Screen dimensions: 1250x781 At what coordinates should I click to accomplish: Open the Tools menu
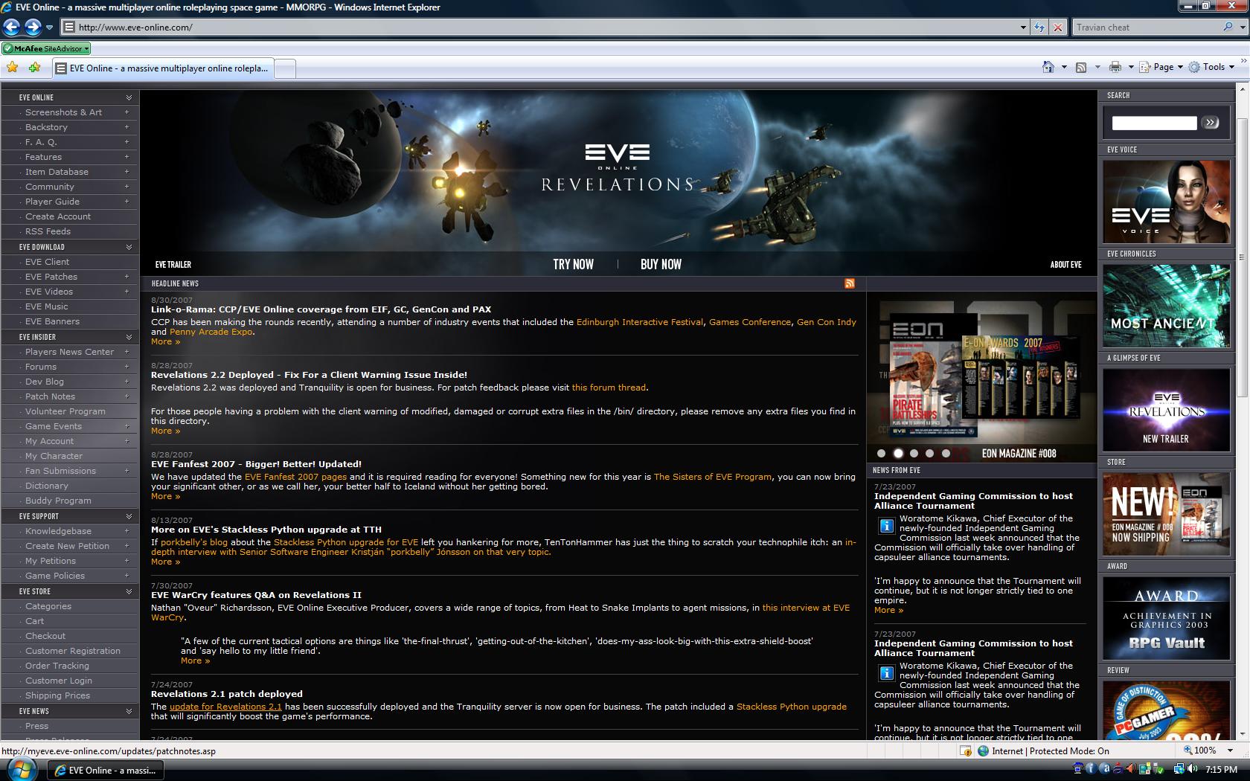point(1211,67)
